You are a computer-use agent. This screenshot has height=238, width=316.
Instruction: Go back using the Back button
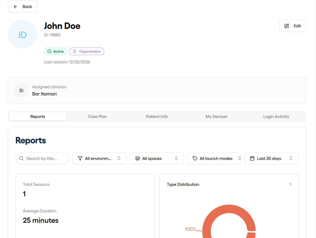point(22,7)
